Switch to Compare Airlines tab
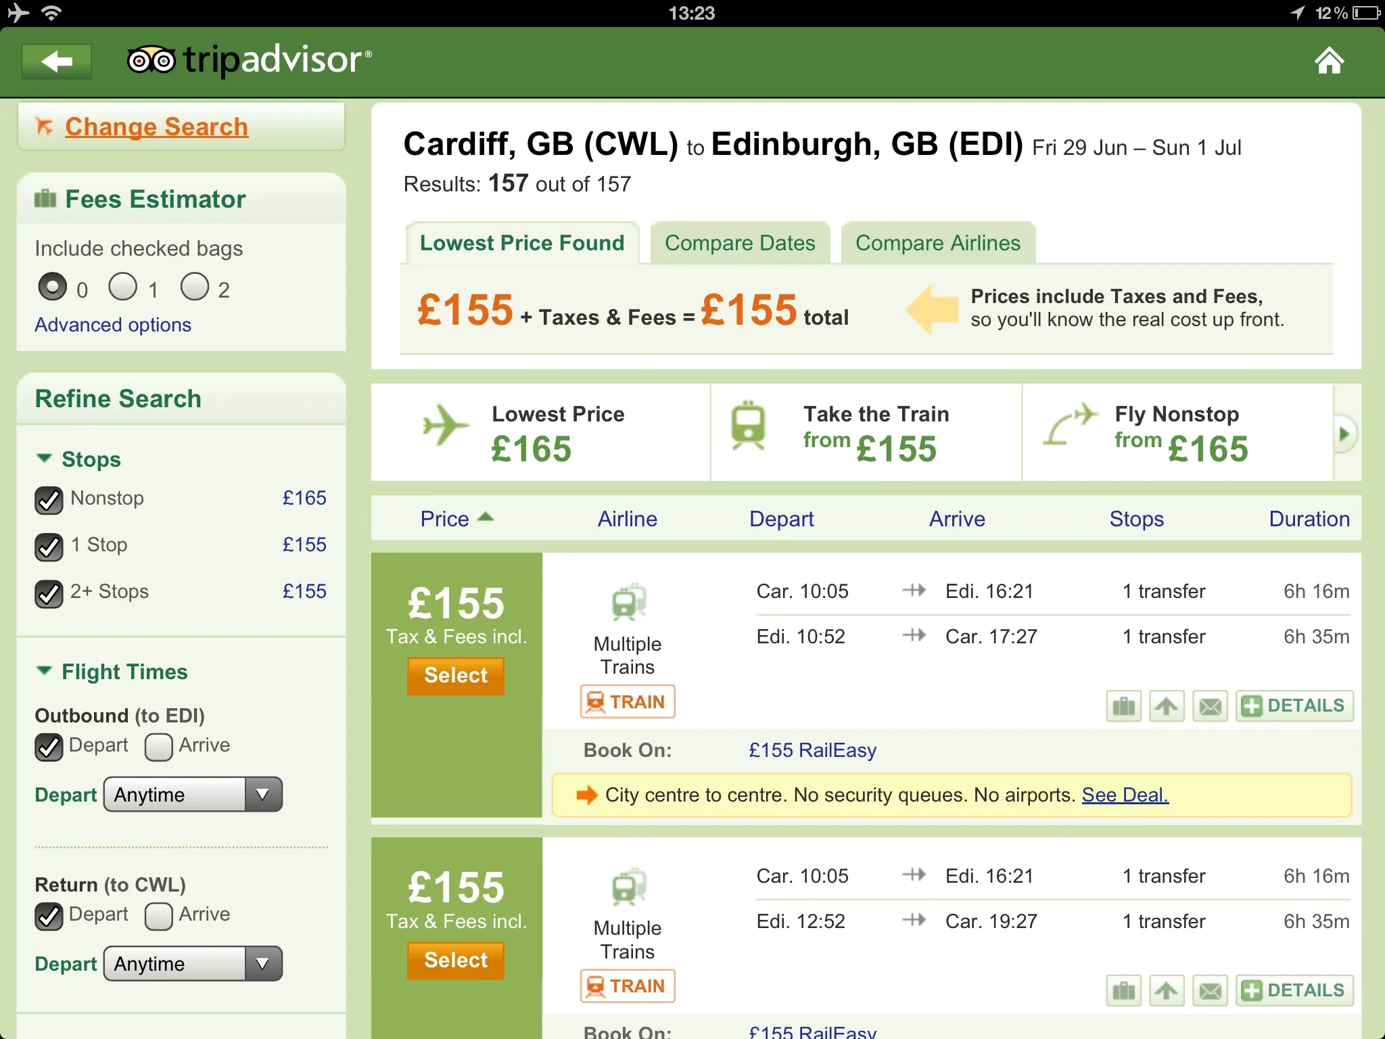 point(937,243)
